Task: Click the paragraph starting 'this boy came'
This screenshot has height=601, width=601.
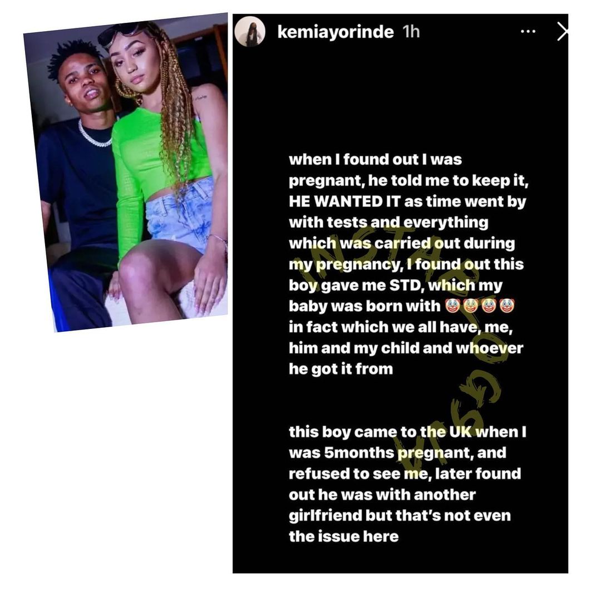Action: tap(407, 484)
